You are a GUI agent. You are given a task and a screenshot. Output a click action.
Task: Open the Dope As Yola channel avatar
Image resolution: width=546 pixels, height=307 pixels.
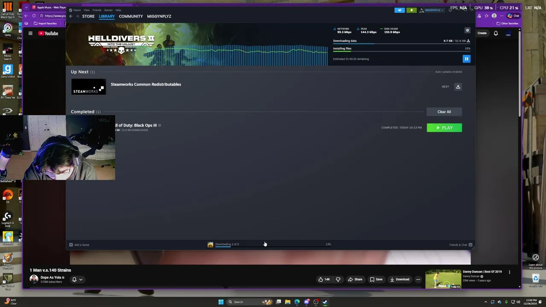(34, 279)
